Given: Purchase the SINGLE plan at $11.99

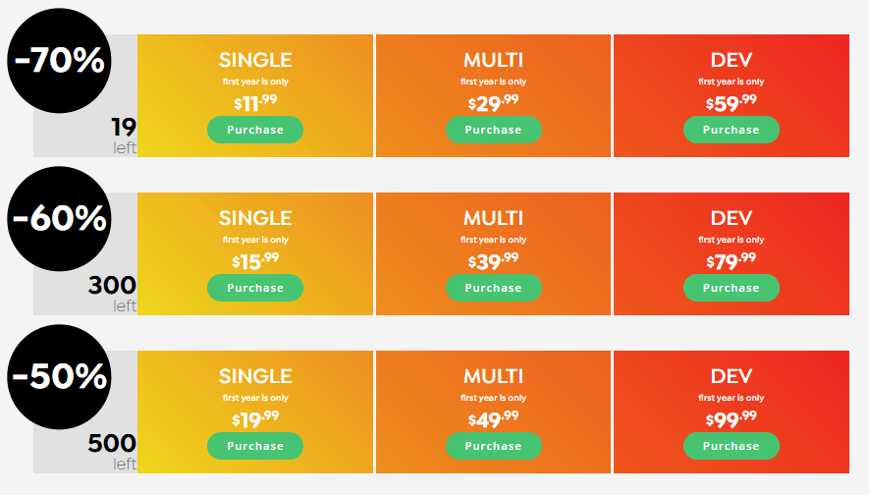Looking at the screenshot, I should (x=255, y=130).
